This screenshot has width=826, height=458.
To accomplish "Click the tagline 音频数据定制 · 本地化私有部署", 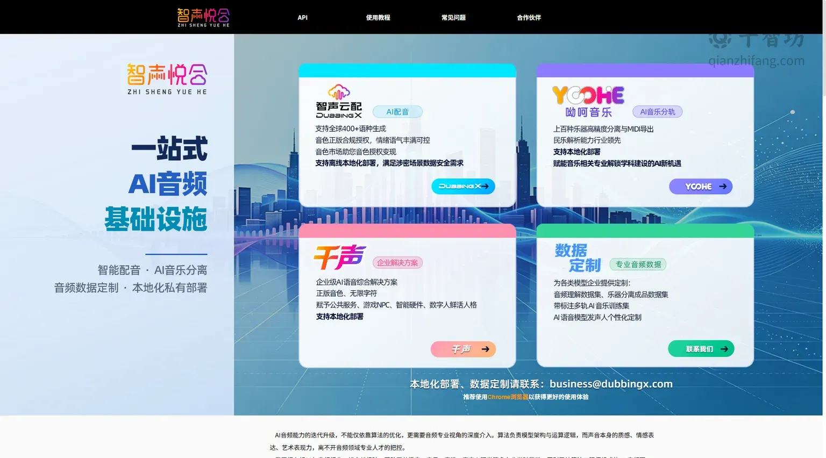I will pos(131,288).
